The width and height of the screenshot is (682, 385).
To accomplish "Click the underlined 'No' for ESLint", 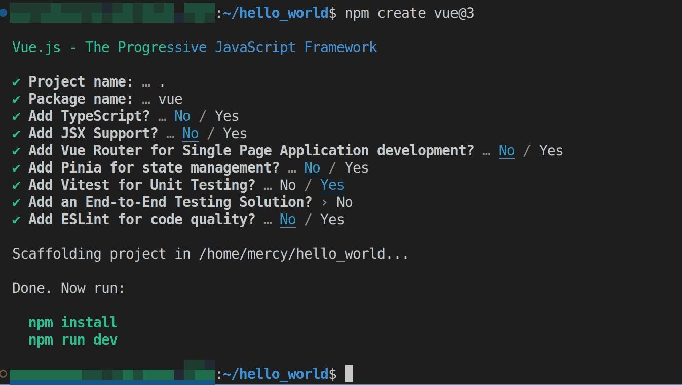I will [x=288, y=220].
